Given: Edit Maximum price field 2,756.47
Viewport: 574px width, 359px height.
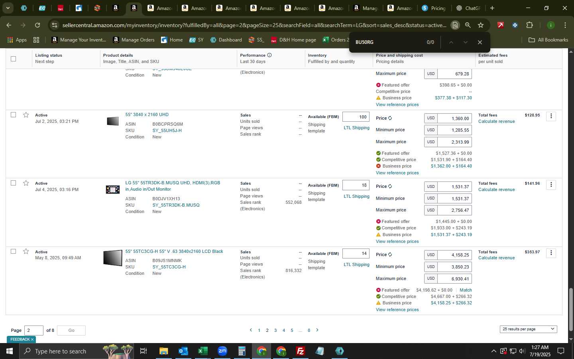Looking at the screenshot, I should click(454, 210).
